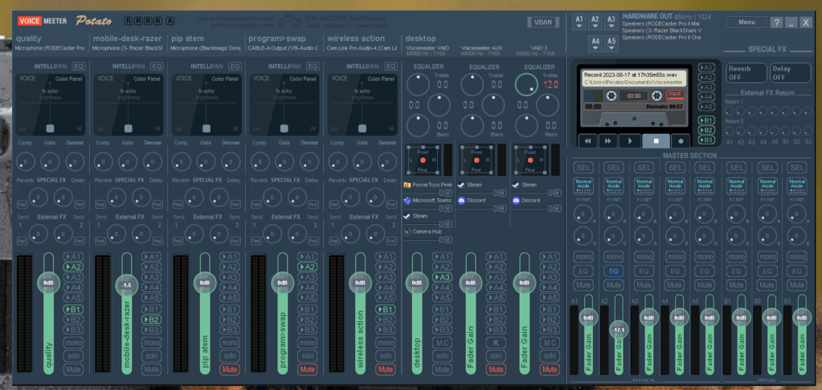Click the A2 bus fader at -17.1
This screenshot has width=822, height=390.
[619, 330]
